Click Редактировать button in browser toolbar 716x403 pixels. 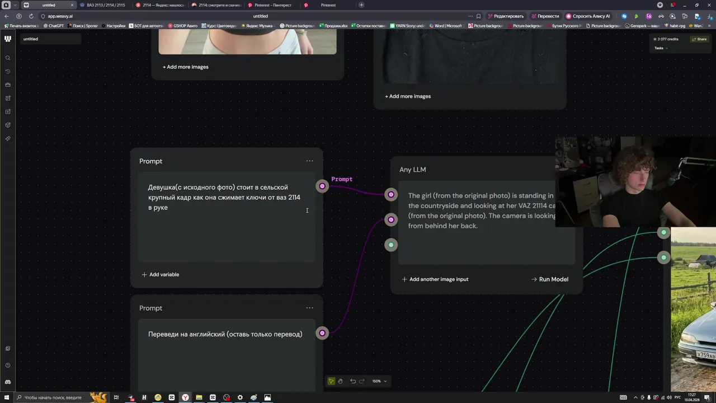[x=506, y=16]
